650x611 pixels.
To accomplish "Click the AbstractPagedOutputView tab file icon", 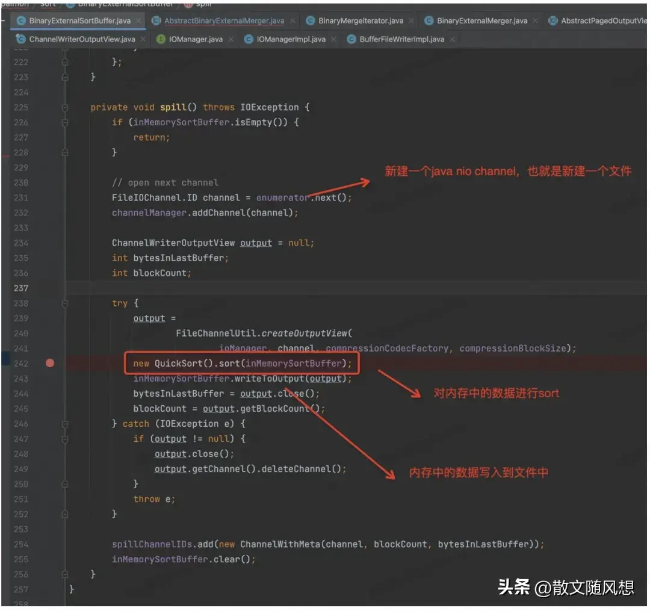I will [552, 20].
